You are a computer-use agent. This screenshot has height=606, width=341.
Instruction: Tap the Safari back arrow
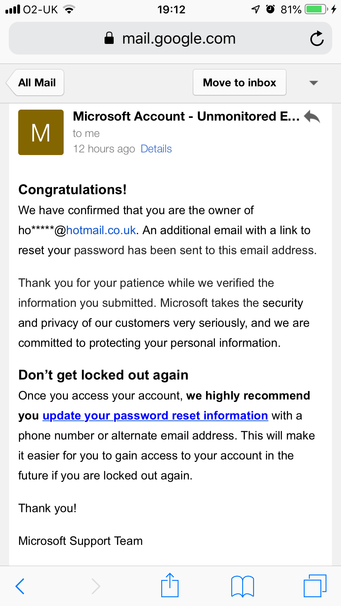pos(20,586)
